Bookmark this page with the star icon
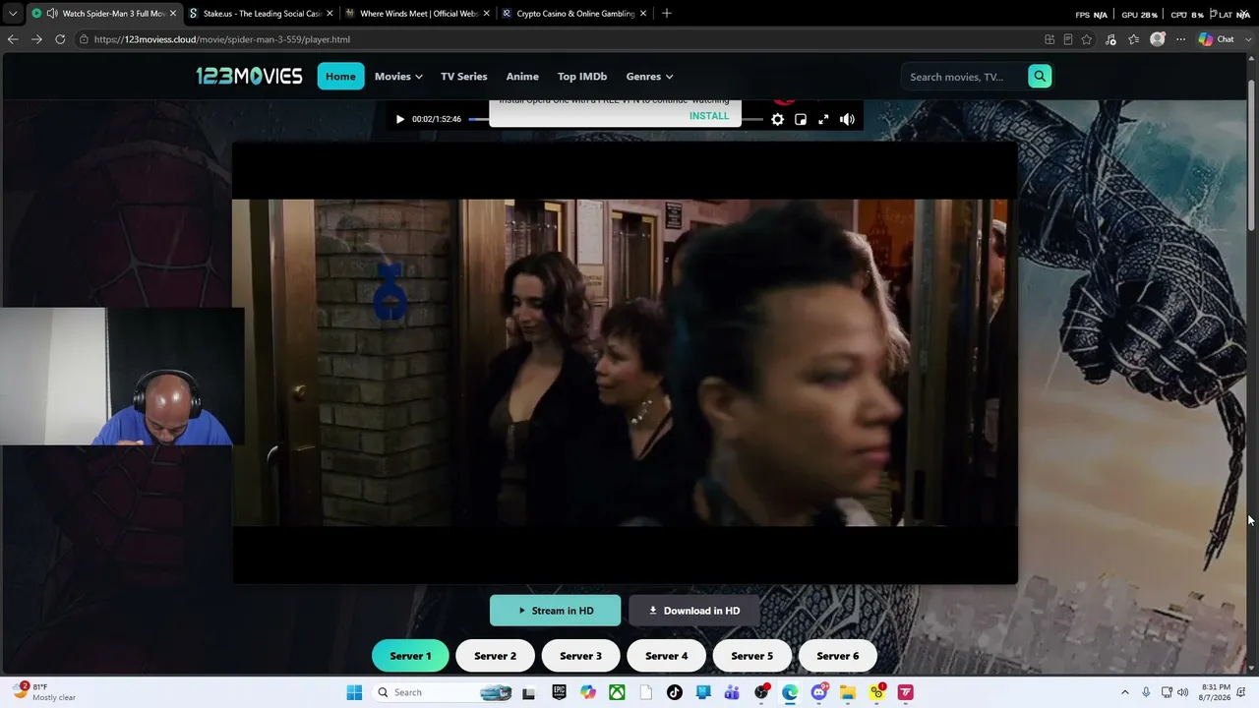Screen dimensions: 1259x708 click(1087, 39)
